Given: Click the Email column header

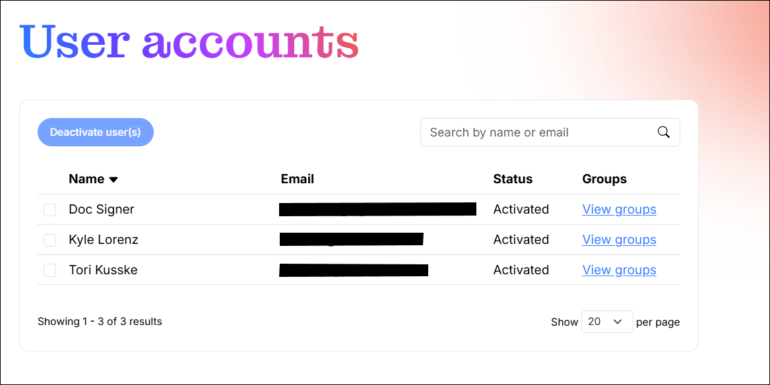Looking at the screenshot, I should 298,179.
